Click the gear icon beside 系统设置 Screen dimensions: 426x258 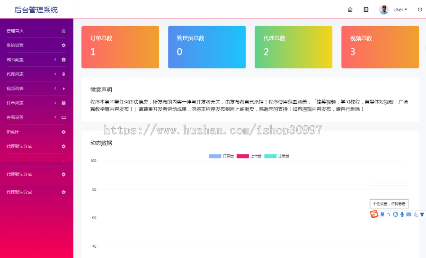pyautogui.click(x=63, y=45)
